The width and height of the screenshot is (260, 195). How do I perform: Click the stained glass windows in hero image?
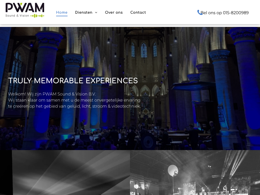(144, 50)
